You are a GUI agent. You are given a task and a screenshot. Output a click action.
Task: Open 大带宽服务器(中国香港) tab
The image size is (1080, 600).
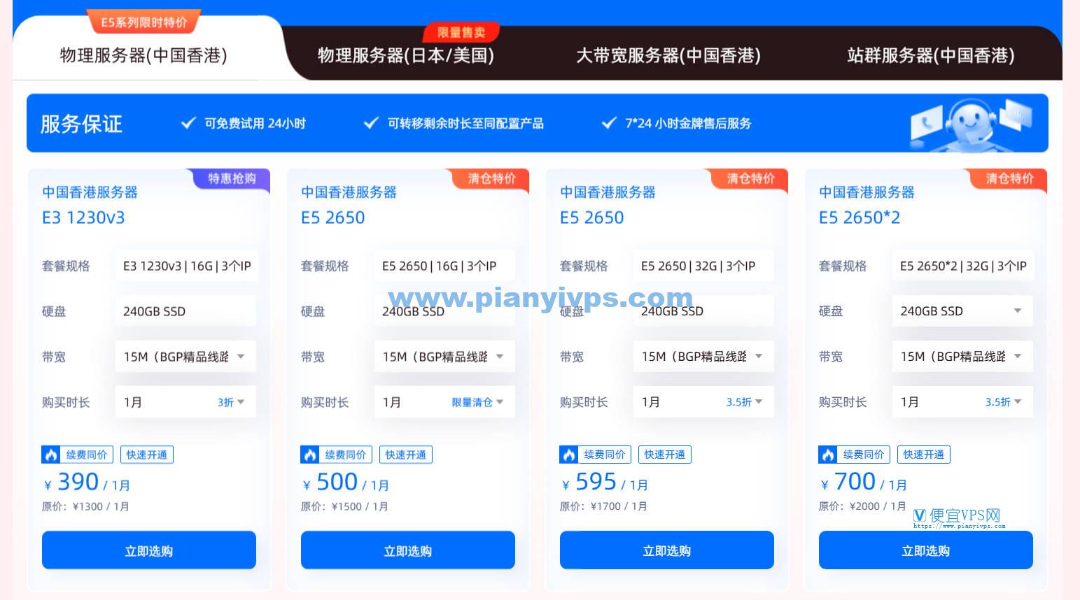pyautogui.click(x=668, y=55)
